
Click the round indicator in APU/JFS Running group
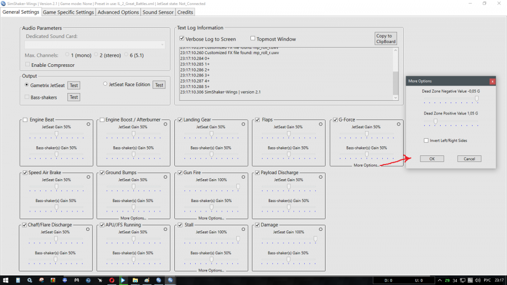pos(166,229)
